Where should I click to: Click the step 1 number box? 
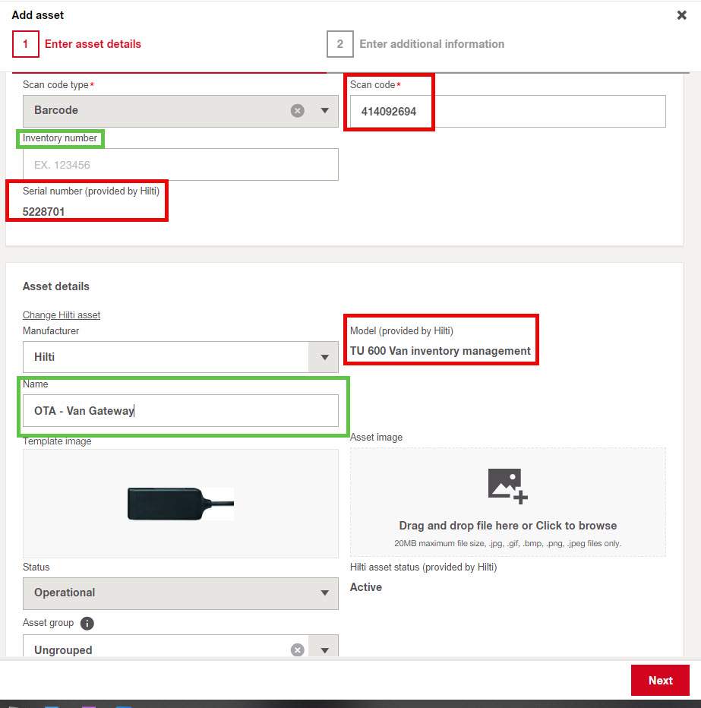[25, 44]
